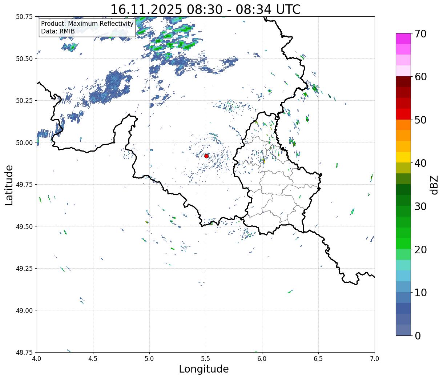Click the Longitude axis label
This screenshot has width=443, height=378.
tap(204, 369)
